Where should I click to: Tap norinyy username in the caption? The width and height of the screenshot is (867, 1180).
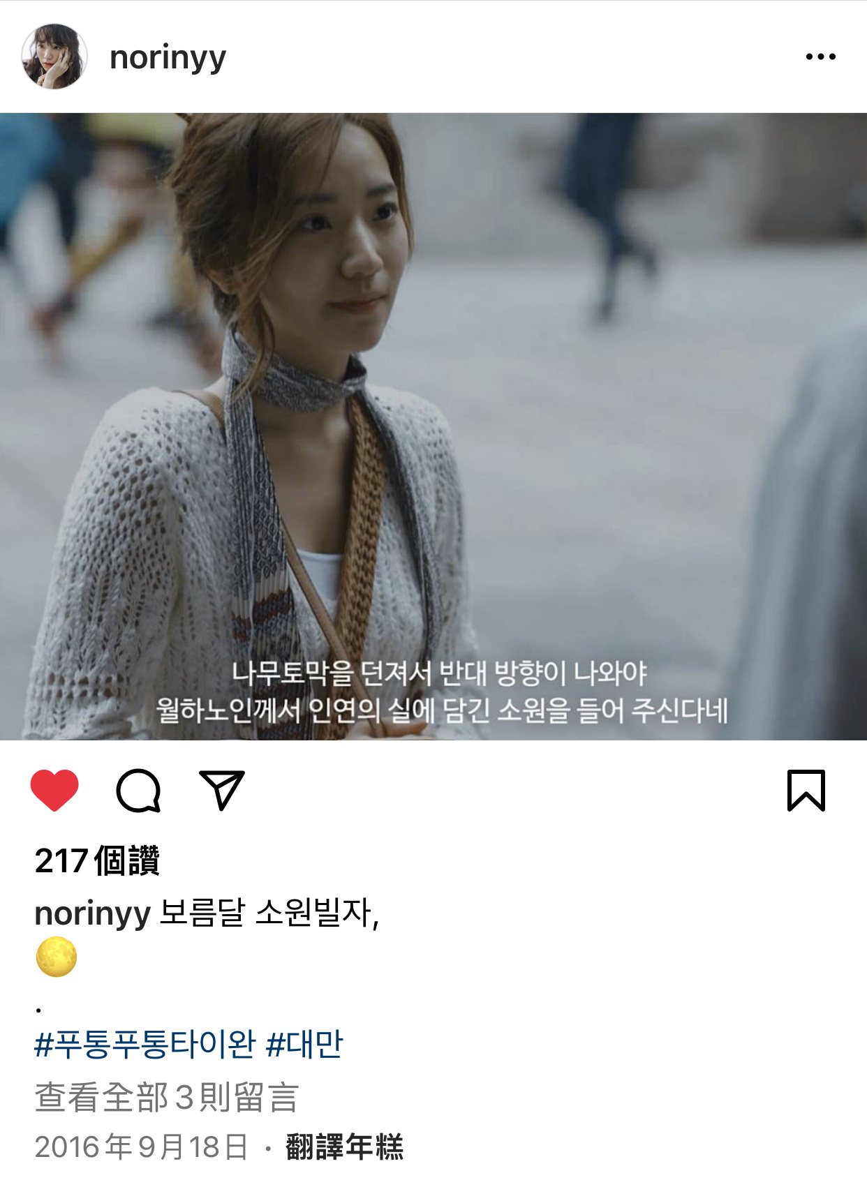click(93, 913)
